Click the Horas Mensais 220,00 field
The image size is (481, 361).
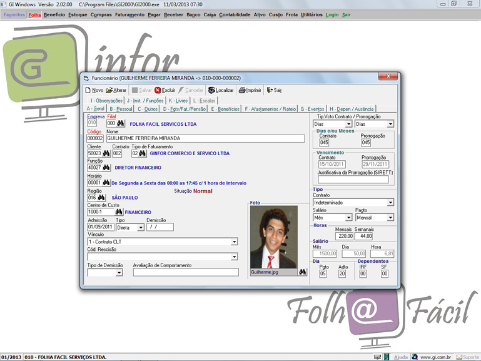[344, 236]
